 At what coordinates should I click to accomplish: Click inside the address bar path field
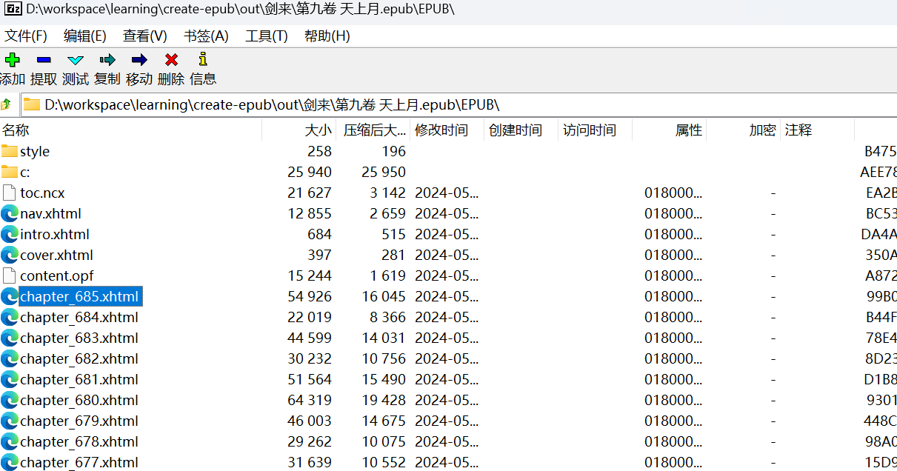[x=296, y=104]
